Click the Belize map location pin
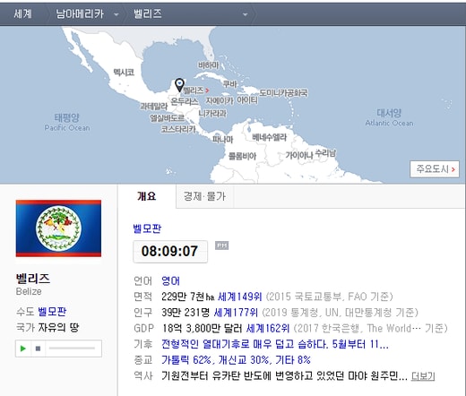 (179, 85)
